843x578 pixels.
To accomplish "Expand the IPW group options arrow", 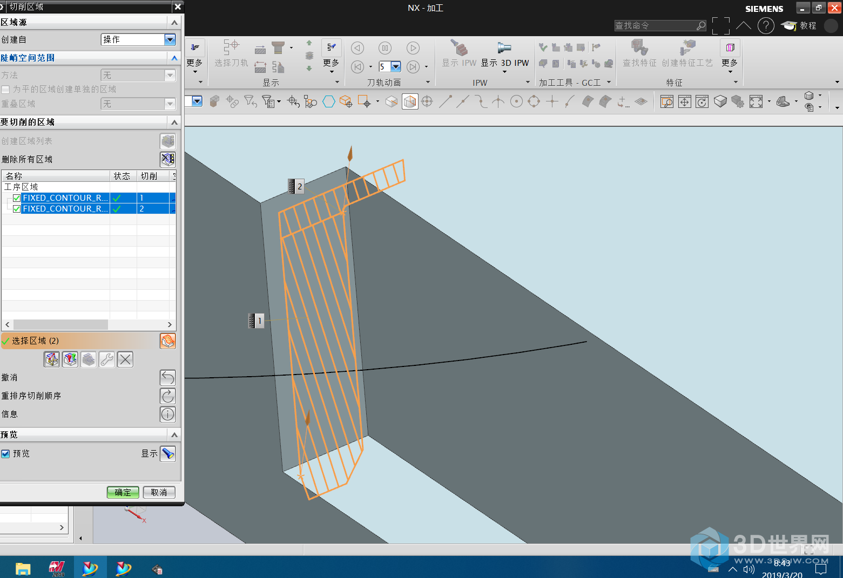I will coord(528,82).
